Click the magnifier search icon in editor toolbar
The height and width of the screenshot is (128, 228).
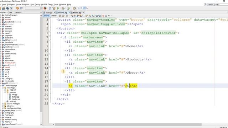click(x=72, y=16)
